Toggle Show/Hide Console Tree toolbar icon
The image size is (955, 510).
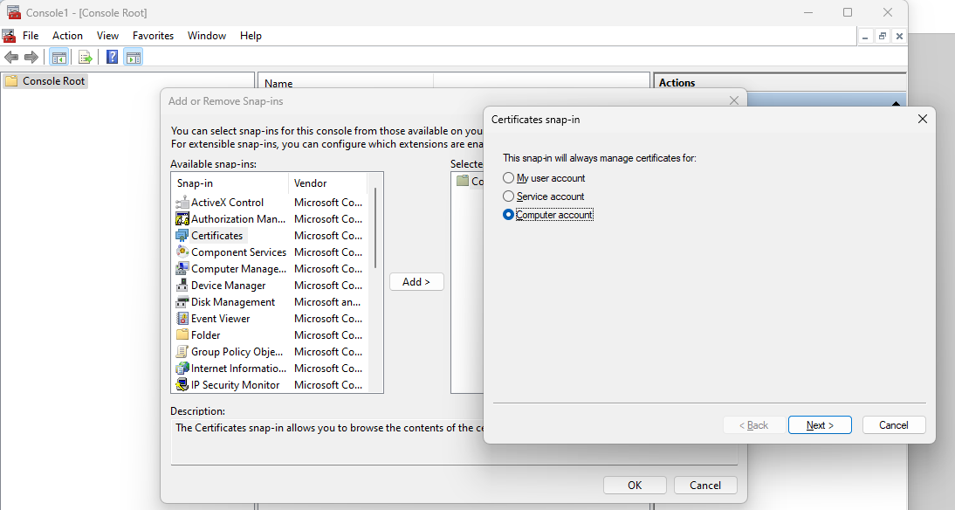click(59, 58)
